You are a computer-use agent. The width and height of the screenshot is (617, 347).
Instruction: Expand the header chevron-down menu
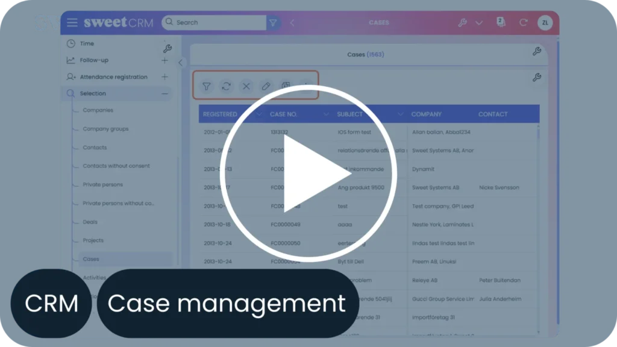479,23
